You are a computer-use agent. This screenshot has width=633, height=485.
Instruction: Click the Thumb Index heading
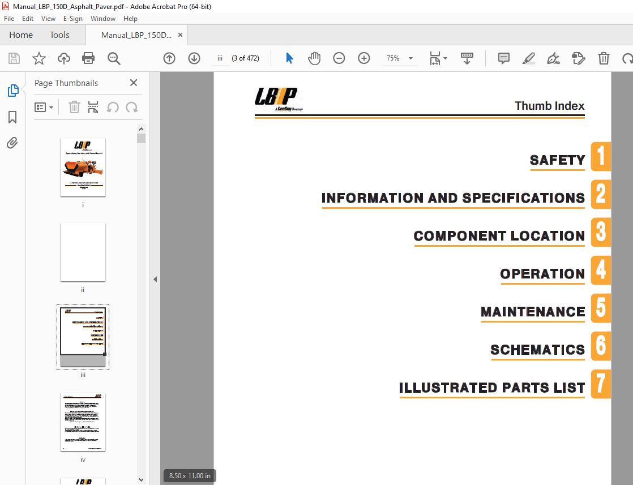(549, 106)
